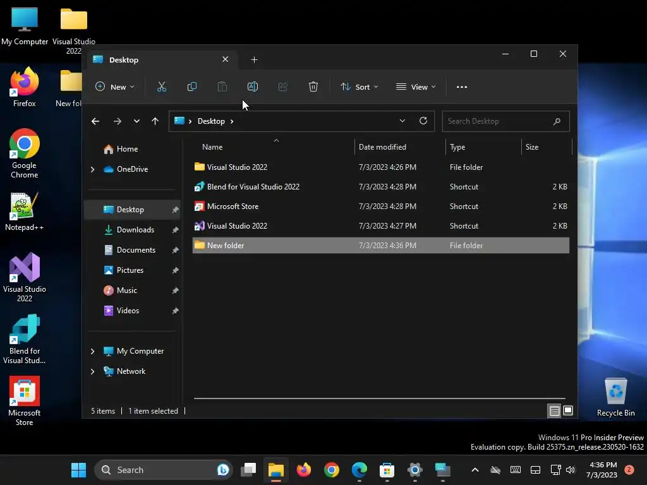The width and height of the screenshot is (647, 485).
Task: Add a new Explorer tab
Action: click(x=254, y=60)
